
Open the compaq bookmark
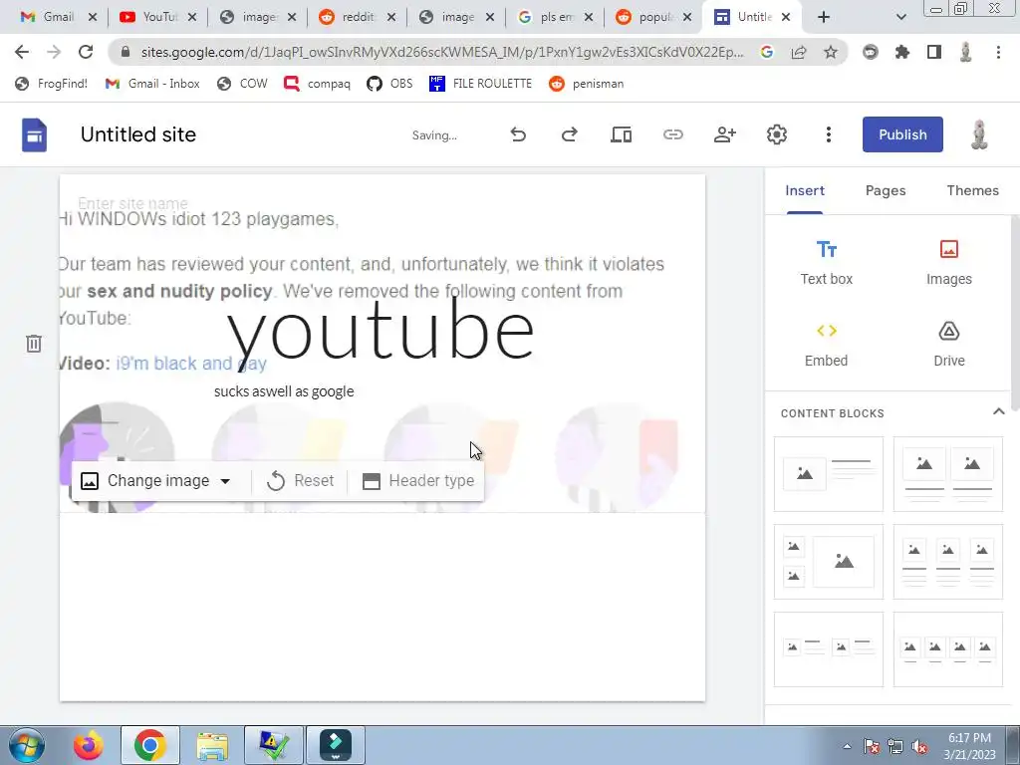pos(317,84)
